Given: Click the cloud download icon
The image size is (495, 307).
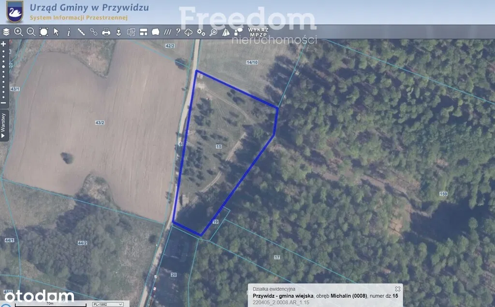Looking at the screenshot, I should coord(189,32).
